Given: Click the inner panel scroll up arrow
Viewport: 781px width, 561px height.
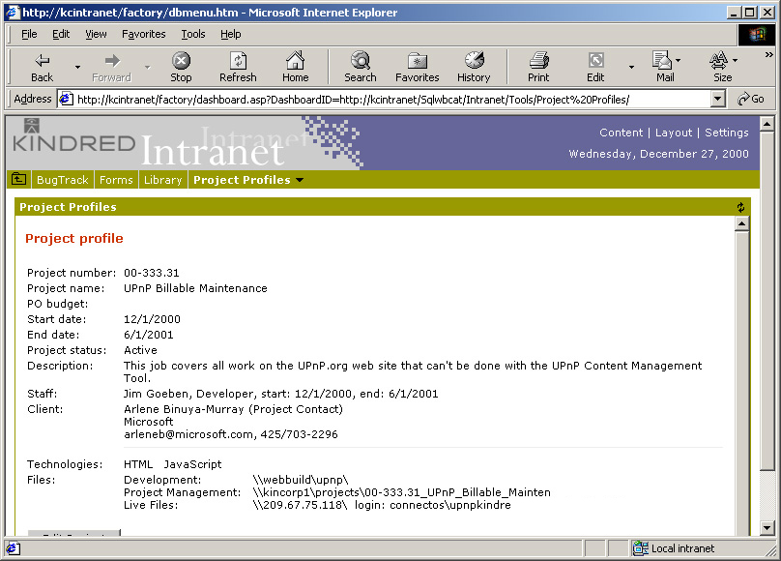Looking at the screenshot, I should [x=741, y=224].
